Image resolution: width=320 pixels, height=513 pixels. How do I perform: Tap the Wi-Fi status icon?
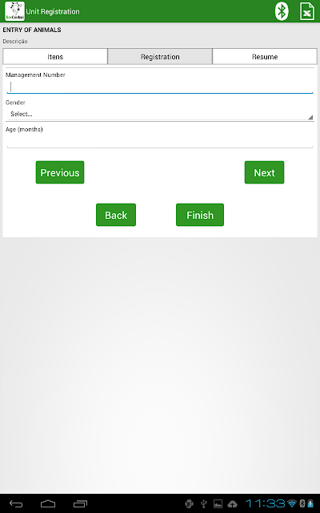[x=292, y=503]
